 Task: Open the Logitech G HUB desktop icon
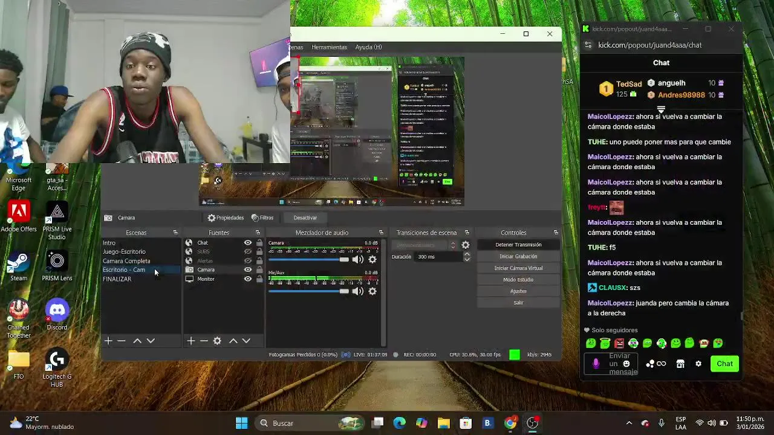click(x=57, y=368)
